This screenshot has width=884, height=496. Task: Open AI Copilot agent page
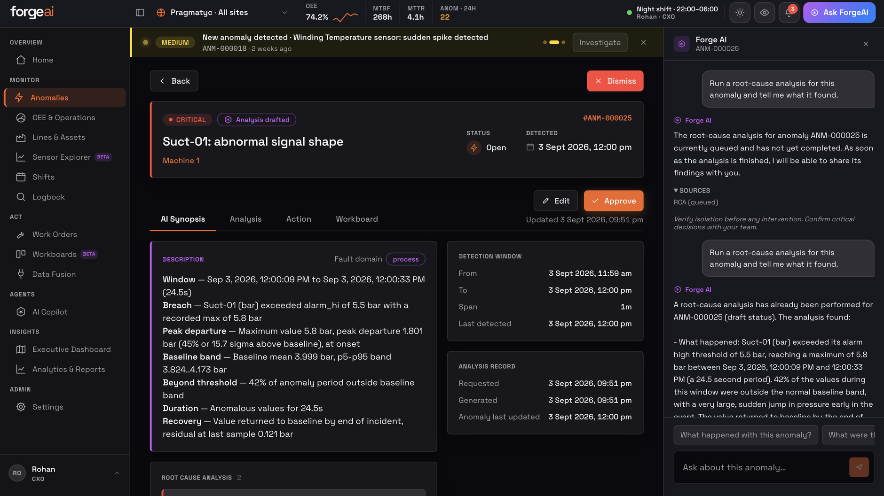pos(65,312)
